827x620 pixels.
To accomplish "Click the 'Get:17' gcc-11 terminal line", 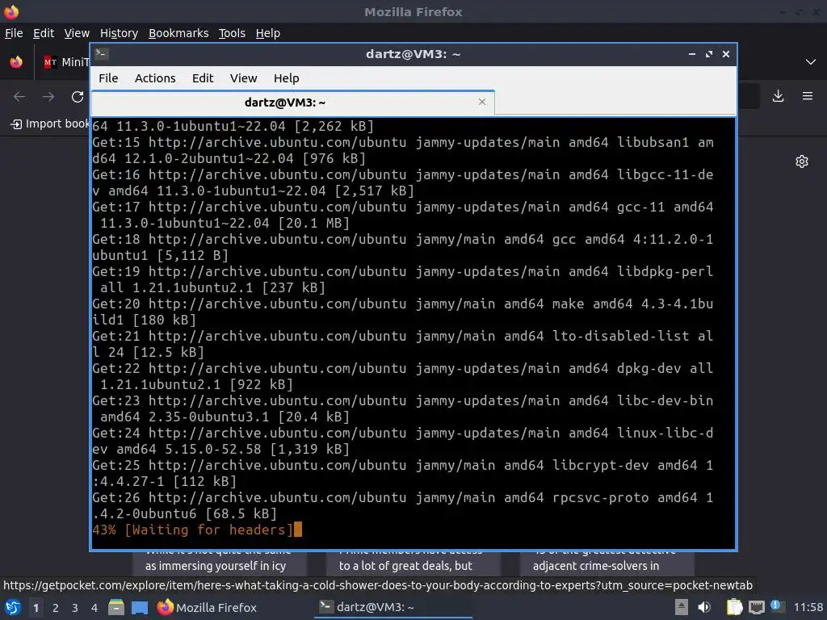I will pyautogui.click(x=402, y=215).
